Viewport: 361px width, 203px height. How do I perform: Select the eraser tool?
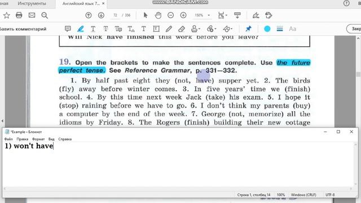[x=182, y=29]
